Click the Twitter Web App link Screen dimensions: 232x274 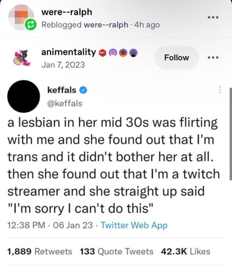[134, 225]
